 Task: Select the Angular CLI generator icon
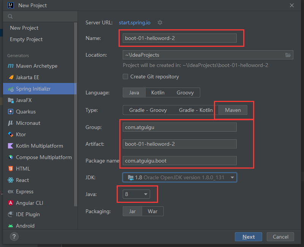pyautogui.click(x=11, y=203)
